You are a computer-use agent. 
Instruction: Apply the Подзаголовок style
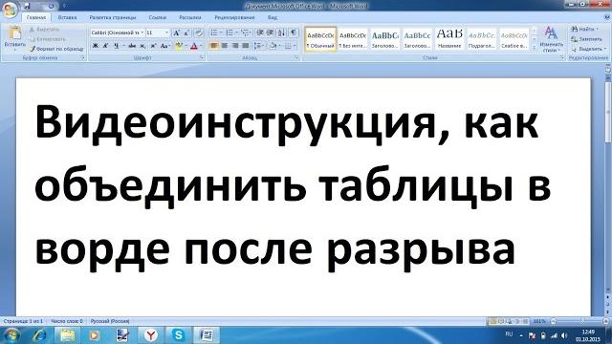[x=482, y=39]
